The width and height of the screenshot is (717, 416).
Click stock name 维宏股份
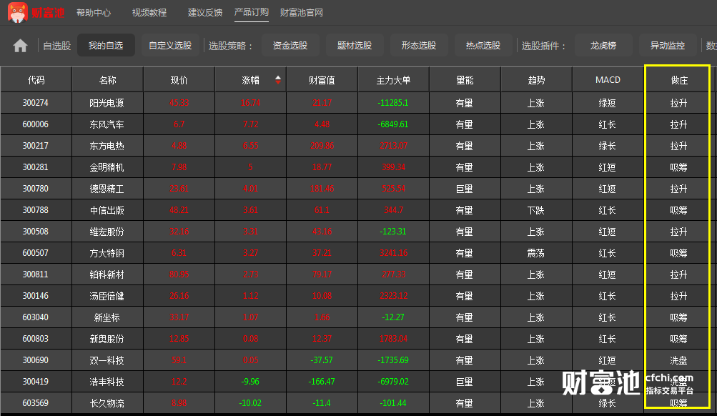(x=107, y=232)
